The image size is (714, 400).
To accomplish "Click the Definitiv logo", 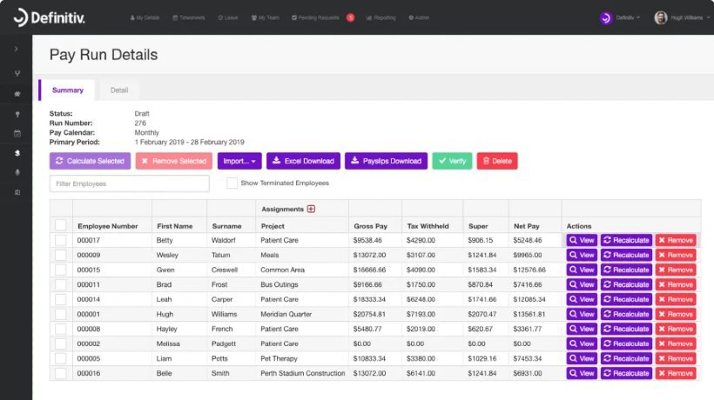I will tap(52, 17).
